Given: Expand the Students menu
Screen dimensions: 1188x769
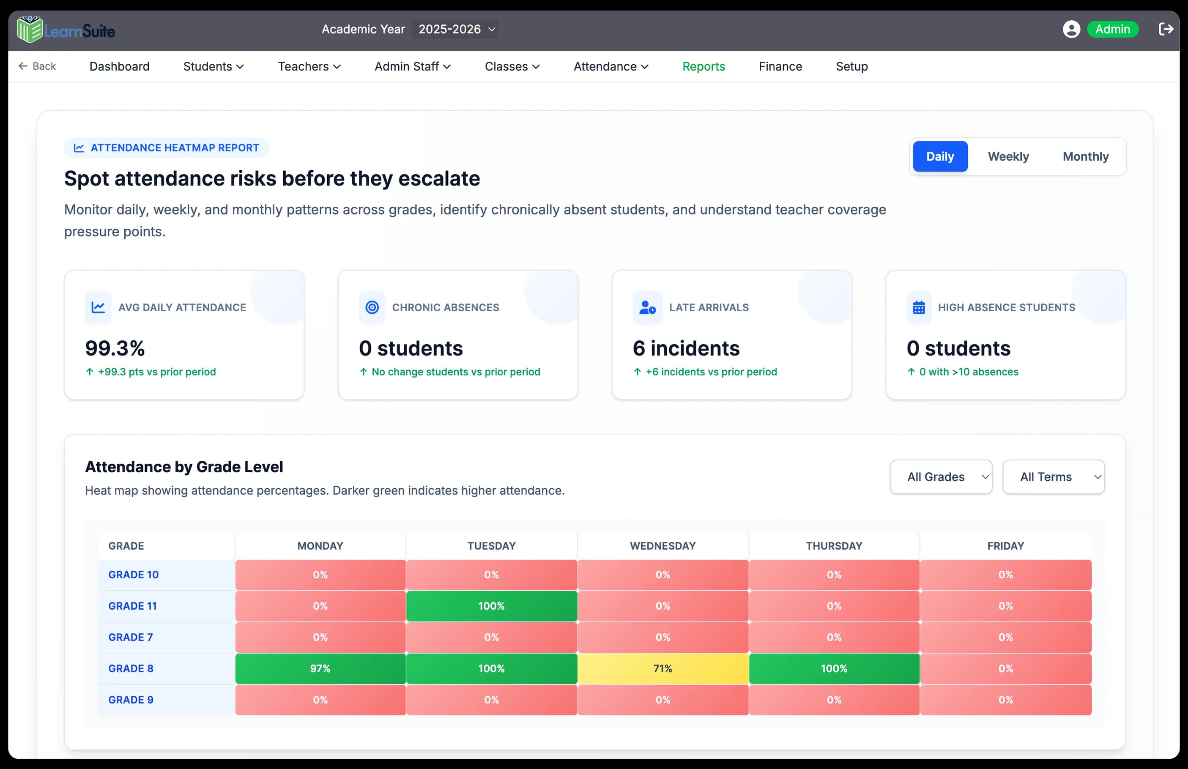Looking at the screenshot, I should 214,66.
